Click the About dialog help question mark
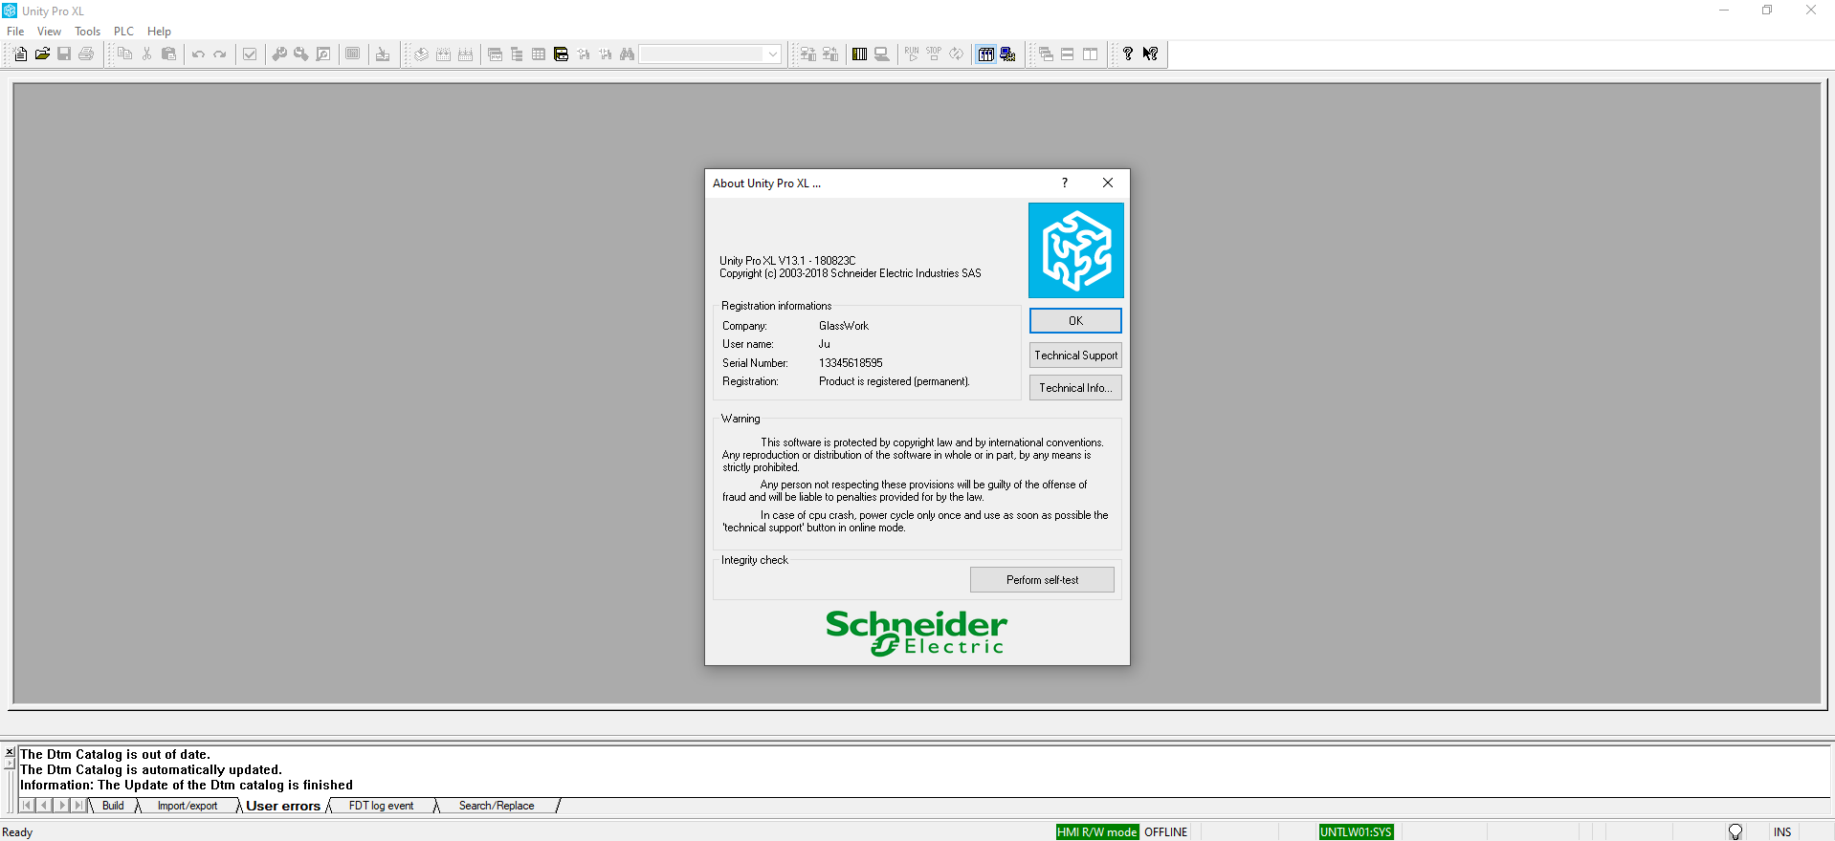 1064,183
